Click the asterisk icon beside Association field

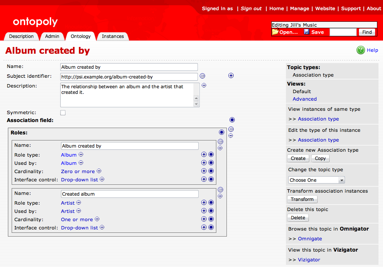tap(232, 119)
